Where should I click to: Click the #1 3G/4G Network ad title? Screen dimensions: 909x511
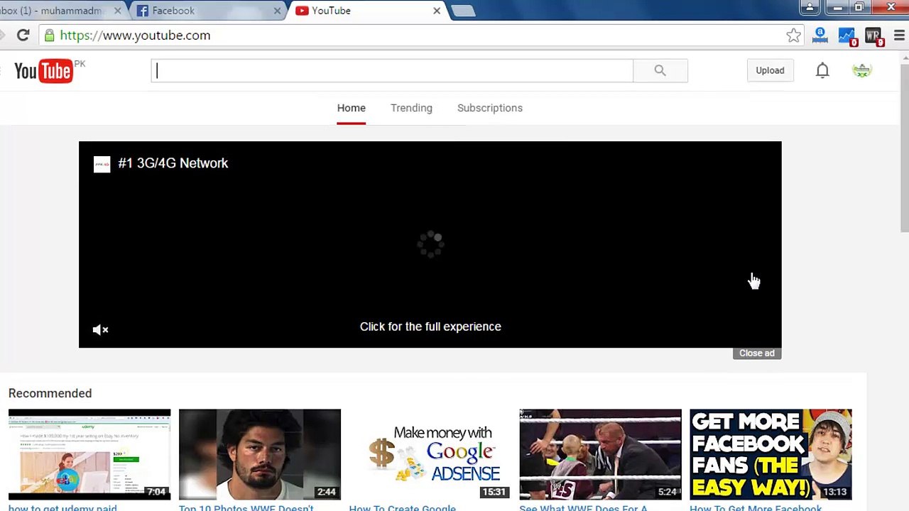pyautogui.click(x=173, y=163)
